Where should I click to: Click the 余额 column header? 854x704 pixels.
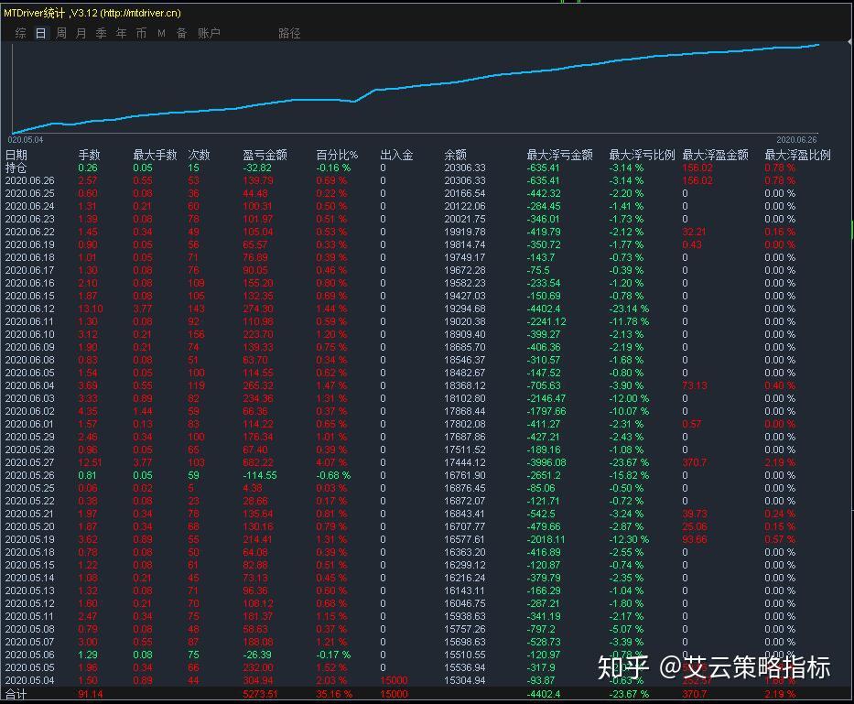pos(456,155)
